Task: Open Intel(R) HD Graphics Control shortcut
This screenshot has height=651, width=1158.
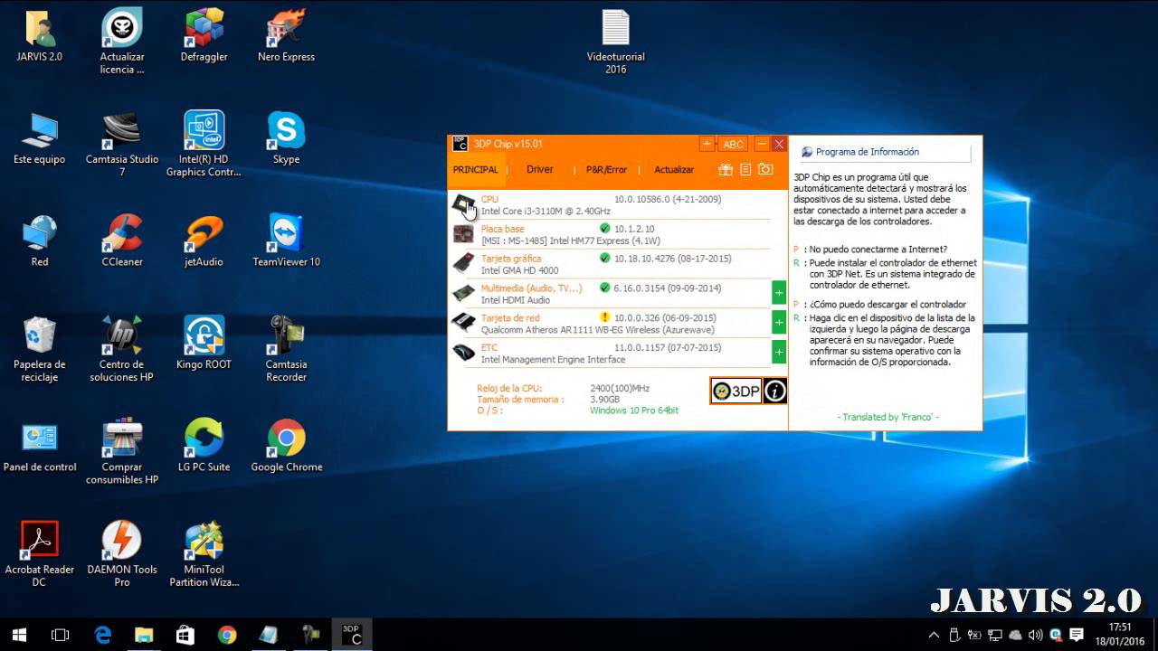Action: click(x=204, y=144)
